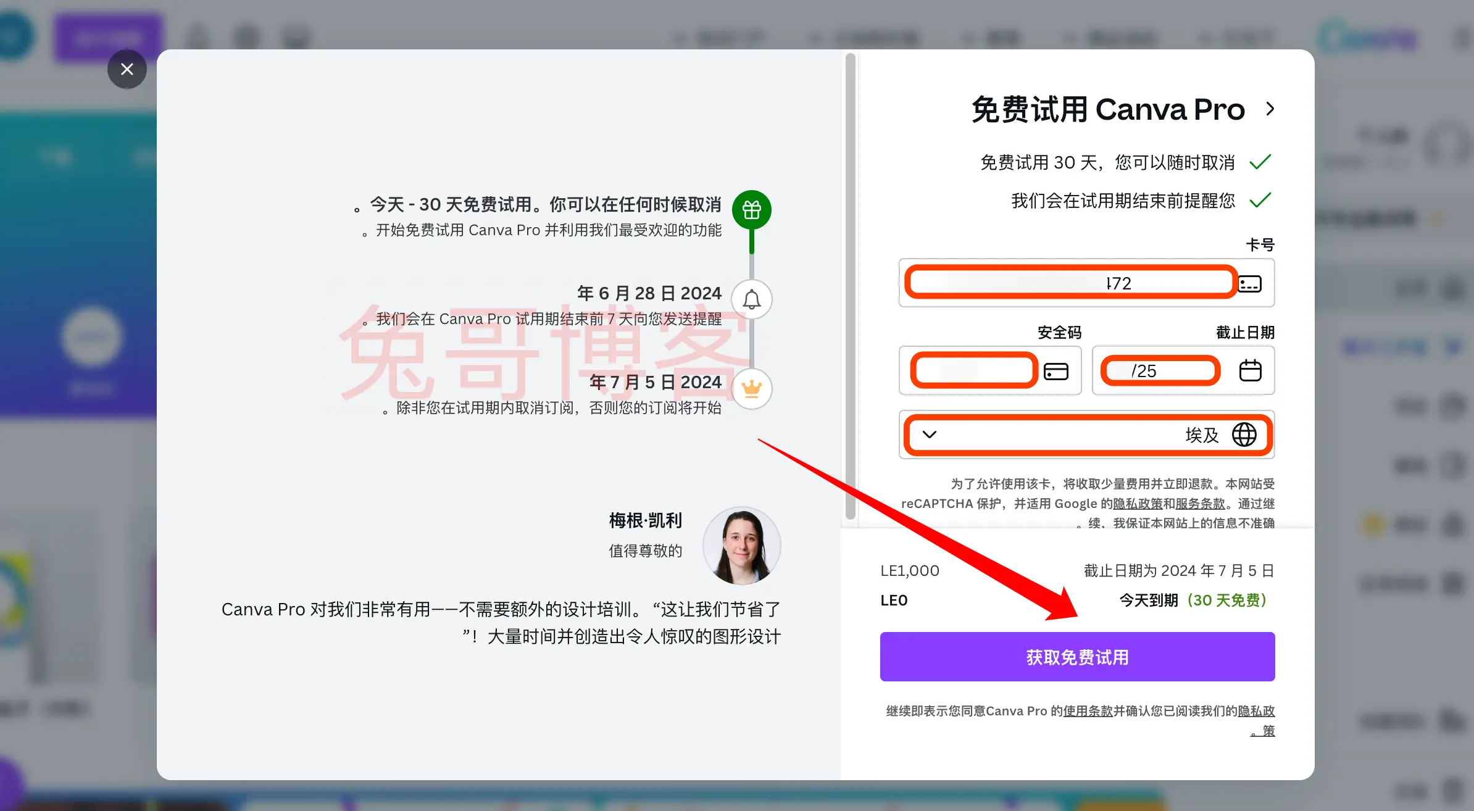Click the 获取免费试用 purple button
1474x811 pixels.
click(1077, 657)
